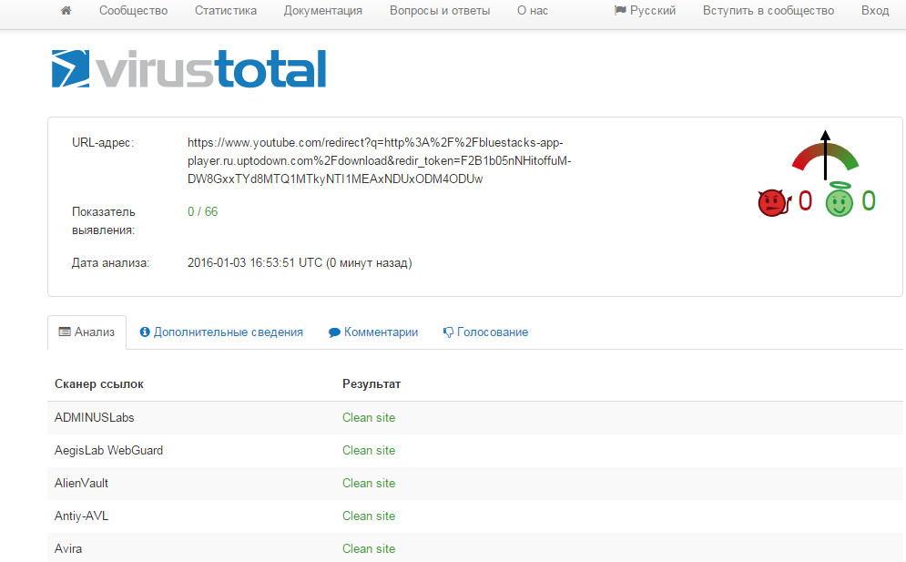Go to the home icon in navbar

(x=66, y=10)
